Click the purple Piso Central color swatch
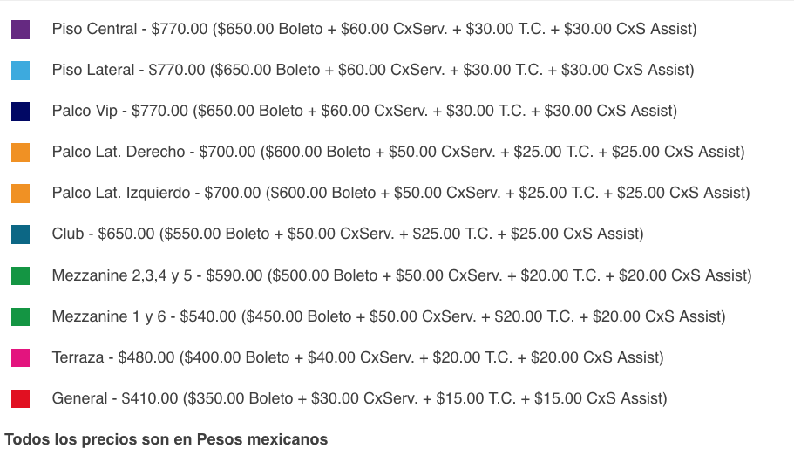 tap(20, 30)
